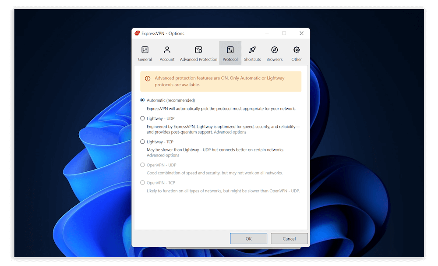Select the OpenVPN - UDP radio button

pyautogui.click(x=142, y=165)
